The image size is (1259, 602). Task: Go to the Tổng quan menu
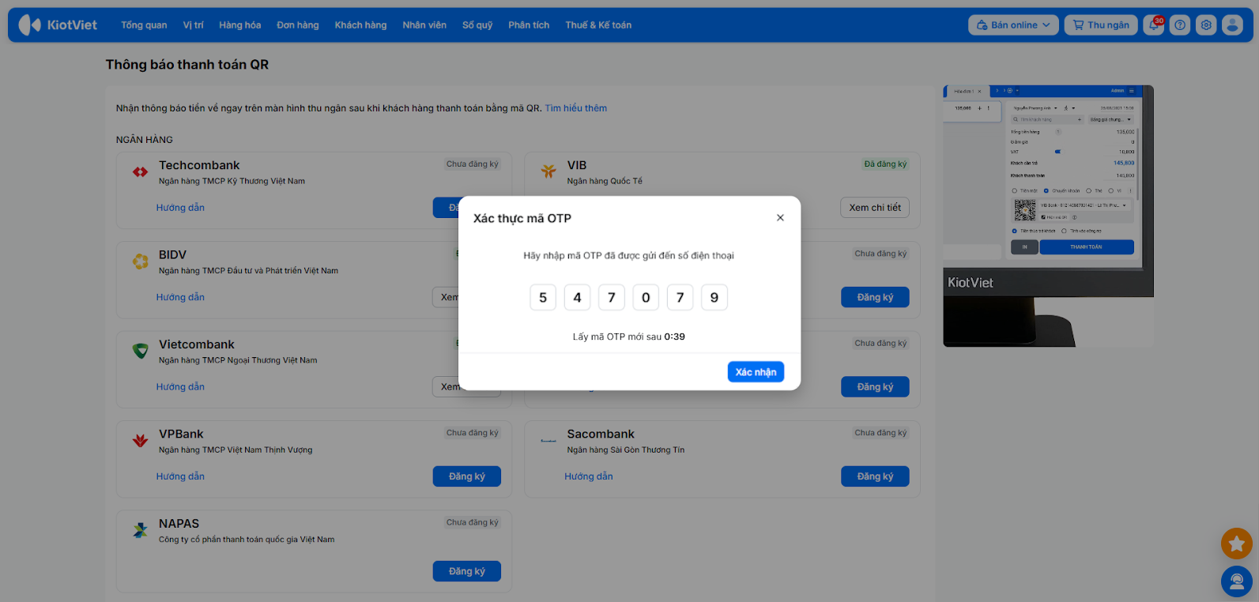[144, 25]
